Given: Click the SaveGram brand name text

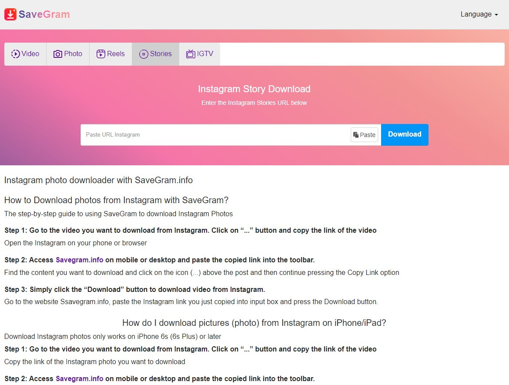Looking at the screenshot, I should coord(44,14).
